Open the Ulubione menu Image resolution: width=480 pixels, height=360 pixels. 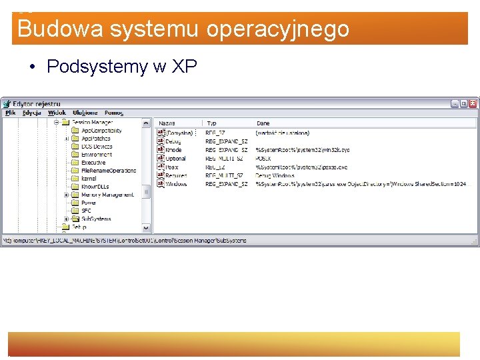coord(85,113)
